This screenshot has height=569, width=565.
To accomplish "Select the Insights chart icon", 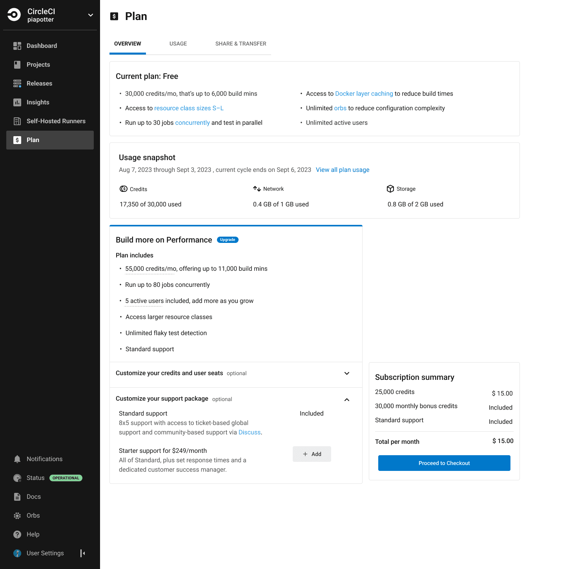I will tap(17, 102).
